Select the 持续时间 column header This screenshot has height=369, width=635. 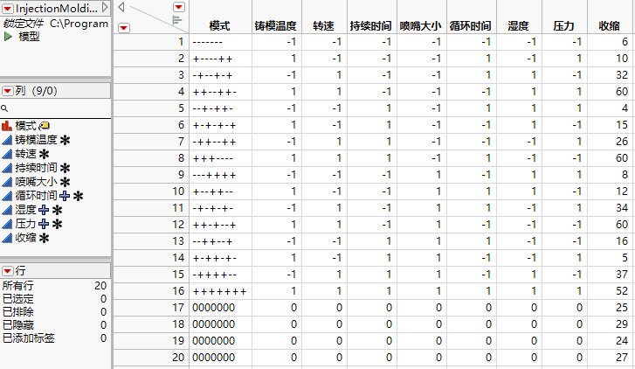pyautogui.click(x=371, y=26)
